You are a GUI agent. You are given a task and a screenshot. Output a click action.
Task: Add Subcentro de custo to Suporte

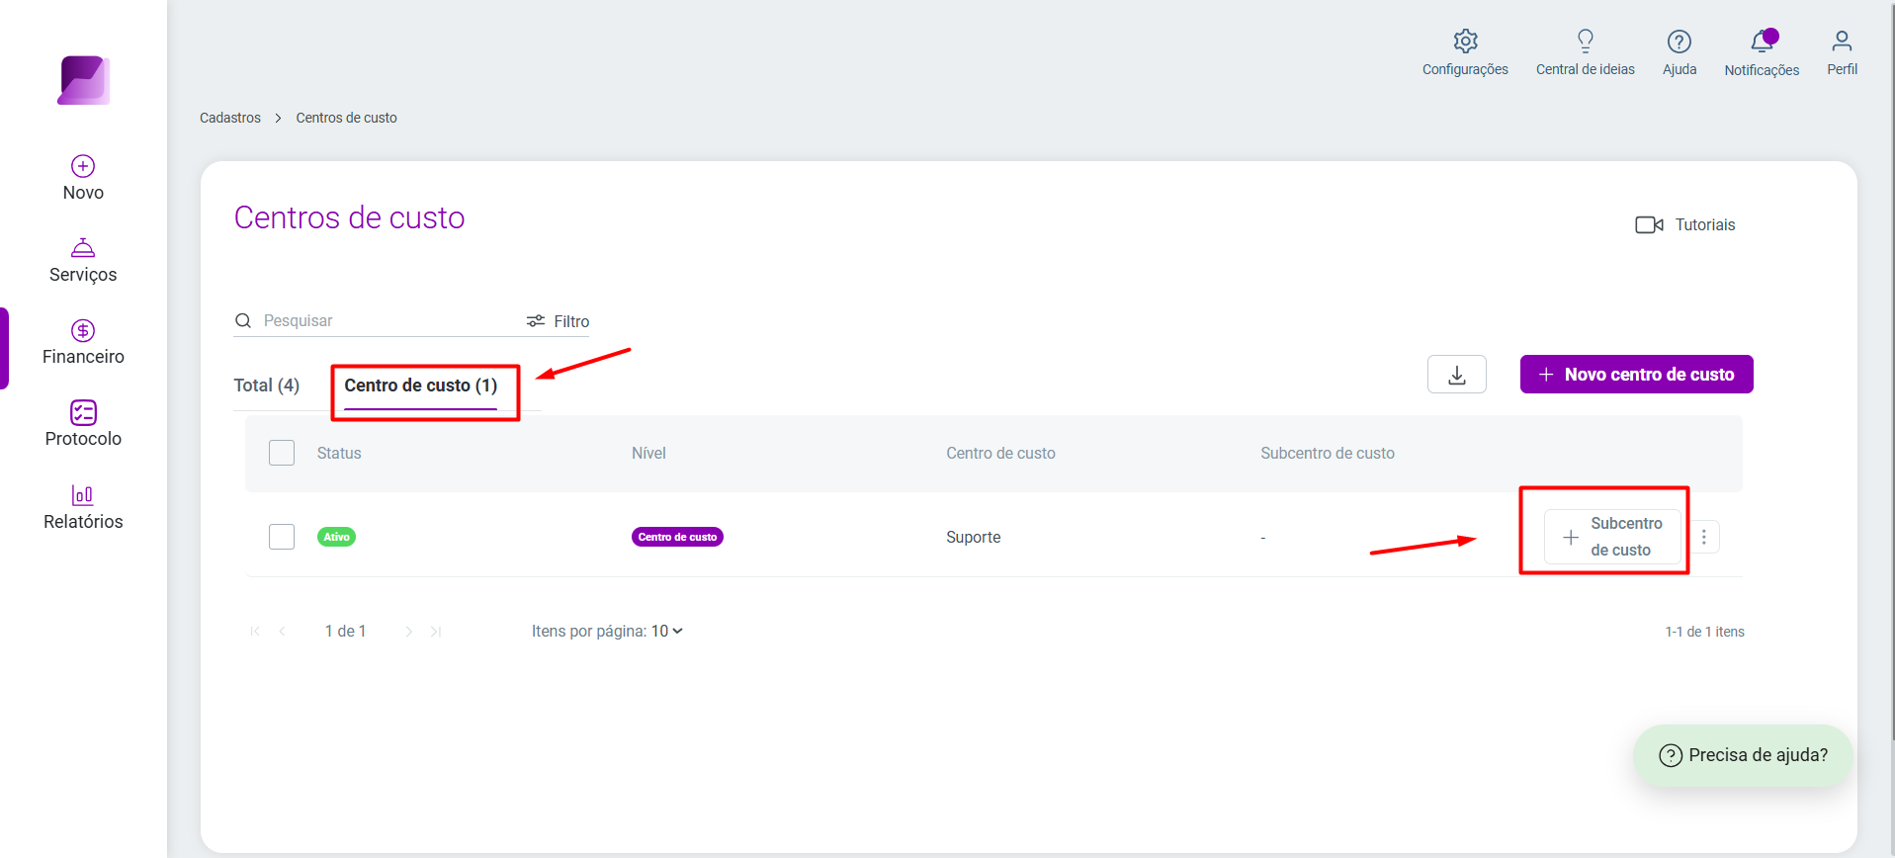[1612, 537]
